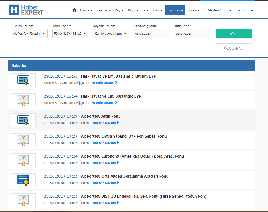This screenshot has width=268, height=212.
Task: Click the Haberler section header
Action: coord(132,66)
